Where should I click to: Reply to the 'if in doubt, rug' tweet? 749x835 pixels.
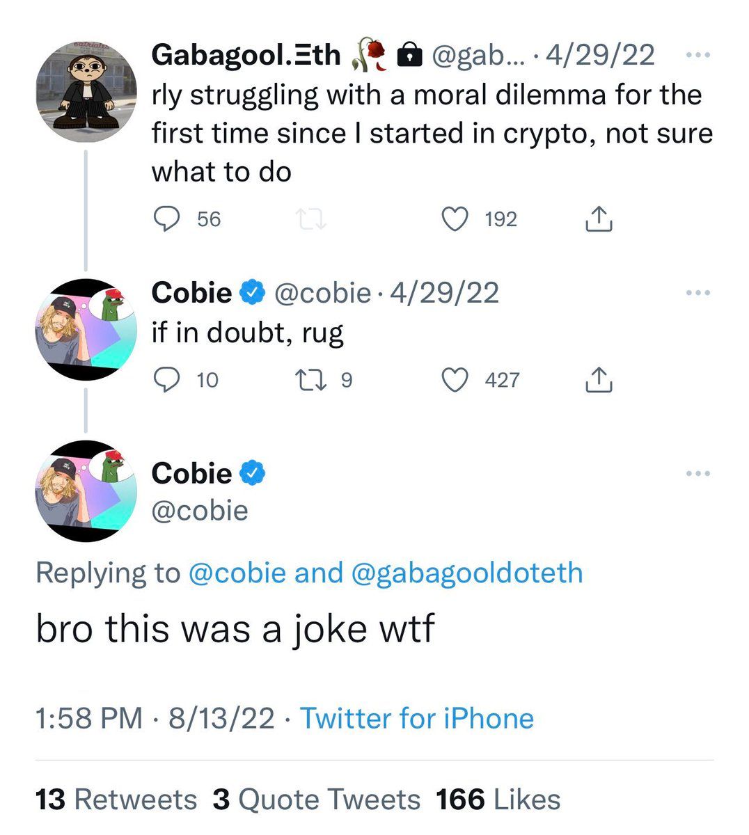coord(166,380)
